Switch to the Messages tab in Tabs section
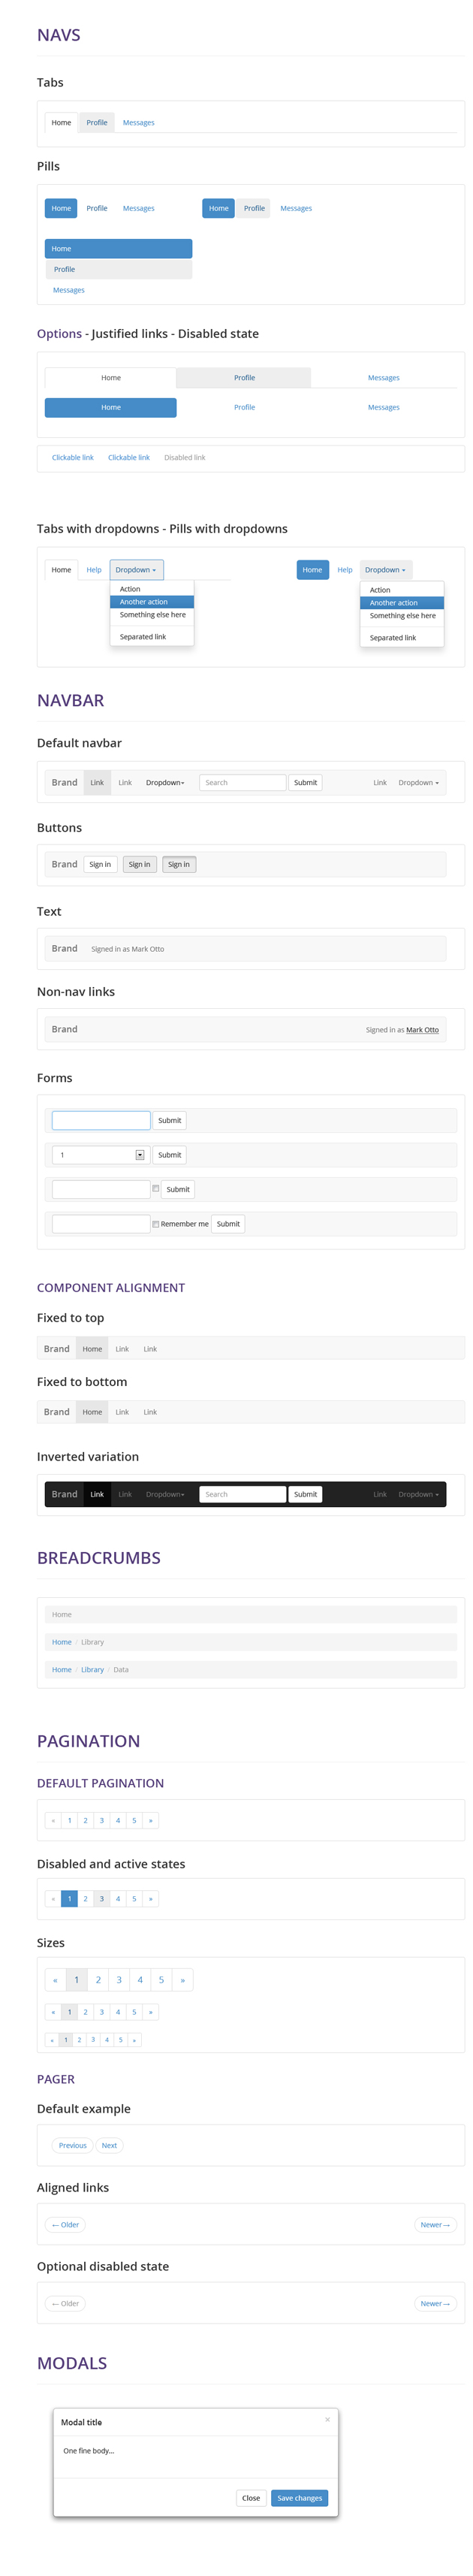473x2576 pixels. 139,123
